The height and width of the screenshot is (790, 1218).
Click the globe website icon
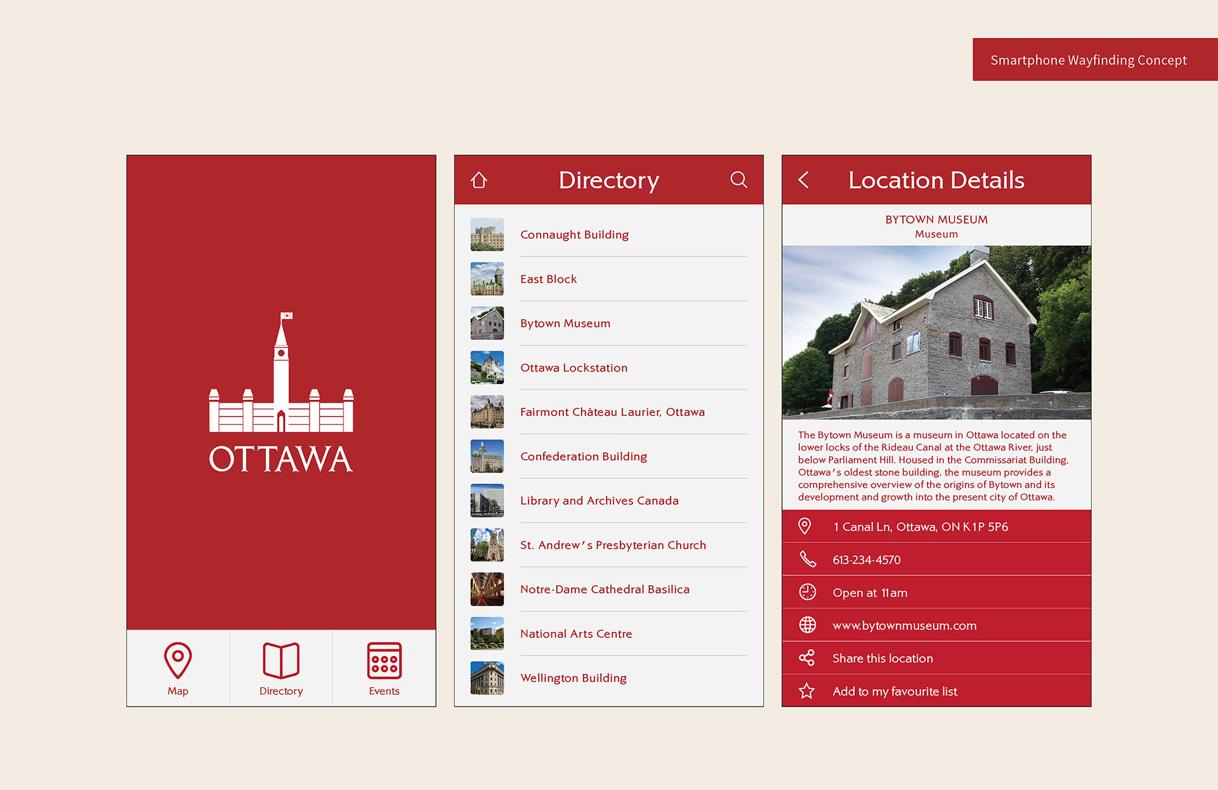pyautogui.click(x=807, y=625)
